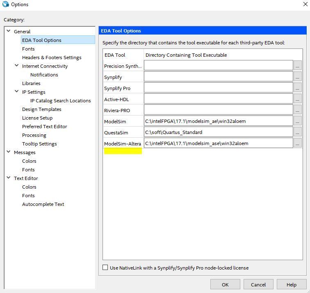Open the browse button for Synplify

[298, 76]
